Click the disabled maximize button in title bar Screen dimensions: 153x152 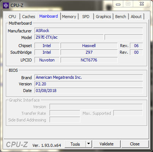click(x=128, y=4)
